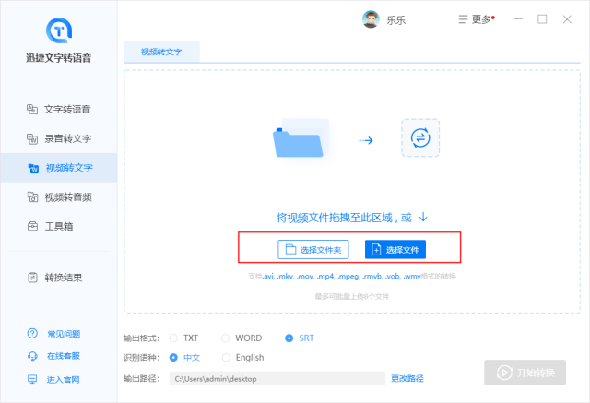Set recognition language to English
This screenshot has width=590, height=403.
(x=227, y=358)
